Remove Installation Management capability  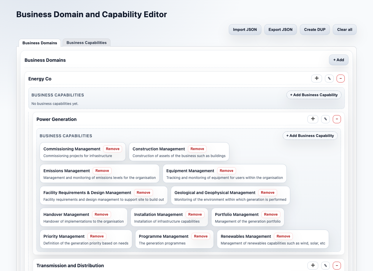click(195, 214)
